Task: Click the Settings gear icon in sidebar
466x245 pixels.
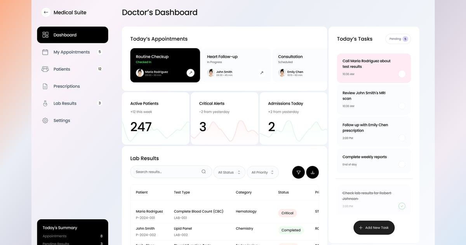Action: [x=45, y=121]
